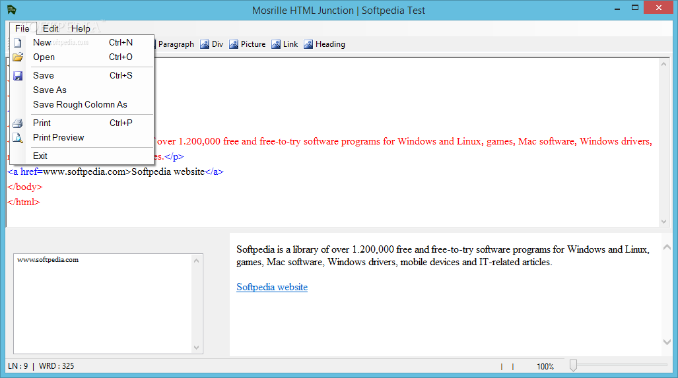Click the red paragraph text in code editor
This screenshot has width=678, height=378.
(404, 141)
